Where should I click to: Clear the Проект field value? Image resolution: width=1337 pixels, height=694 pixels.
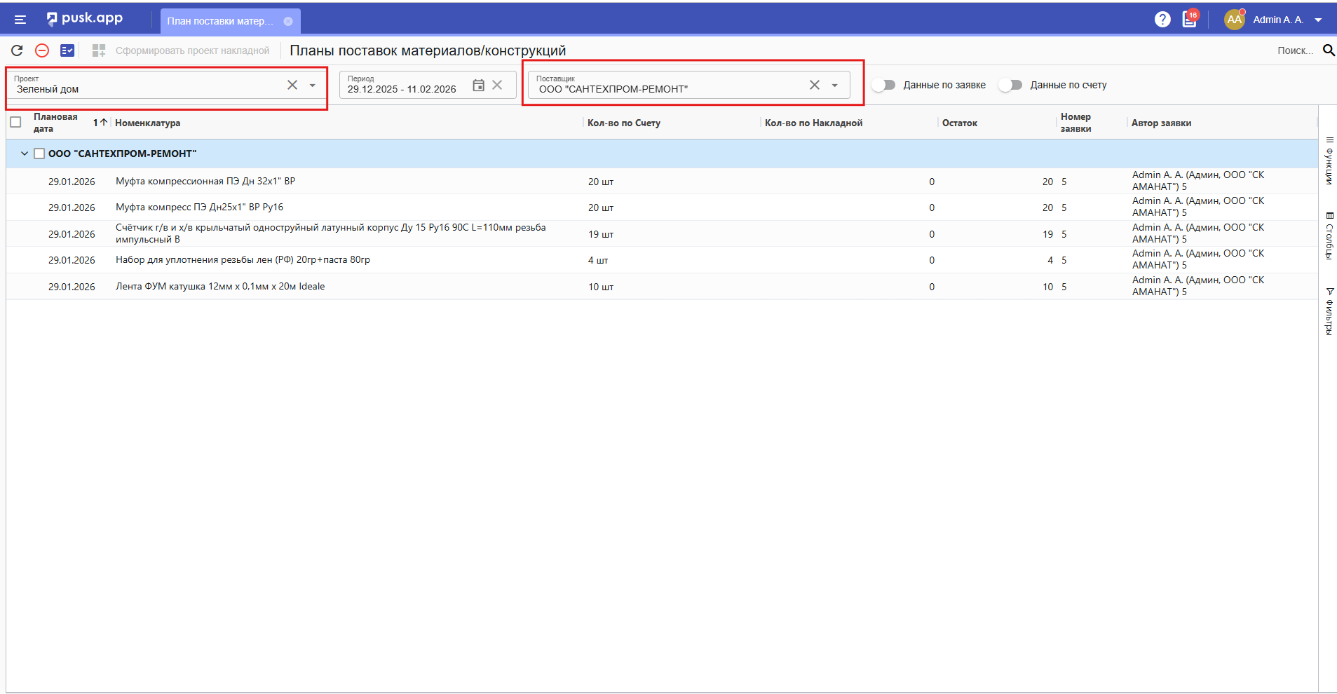tap(292, 85)
